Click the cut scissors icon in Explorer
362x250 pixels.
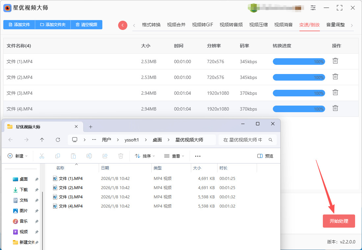(x=42, y=156)
